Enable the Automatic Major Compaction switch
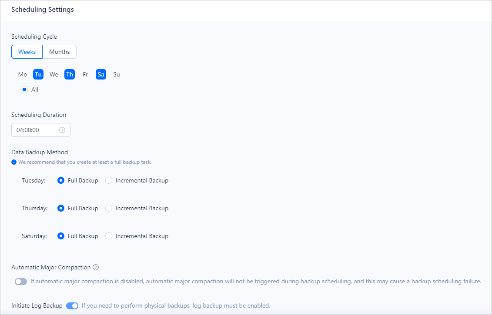The image size is (492, 315). pos(21,282)
